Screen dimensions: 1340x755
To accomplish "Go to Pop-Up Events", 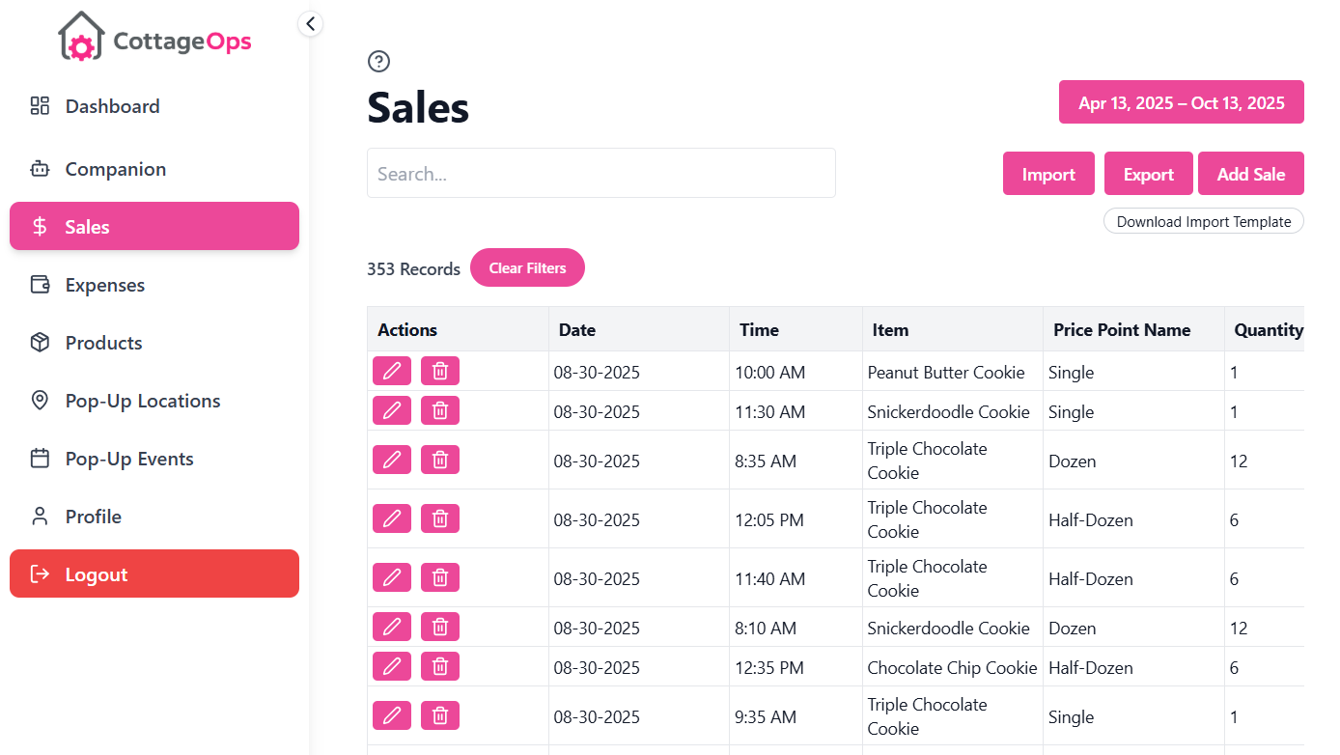I will pos(129,459).
